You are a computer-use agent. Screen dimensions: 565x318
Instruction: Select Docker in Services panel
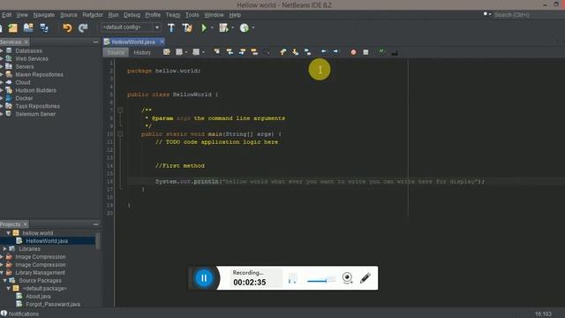tap(24, 98)
